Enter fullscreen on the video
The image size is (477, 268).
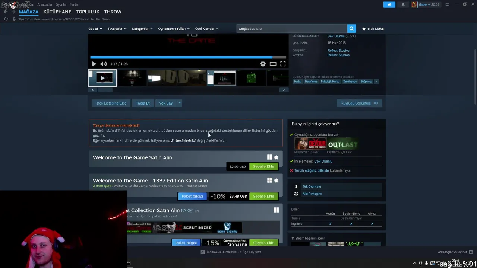(283, 64)
